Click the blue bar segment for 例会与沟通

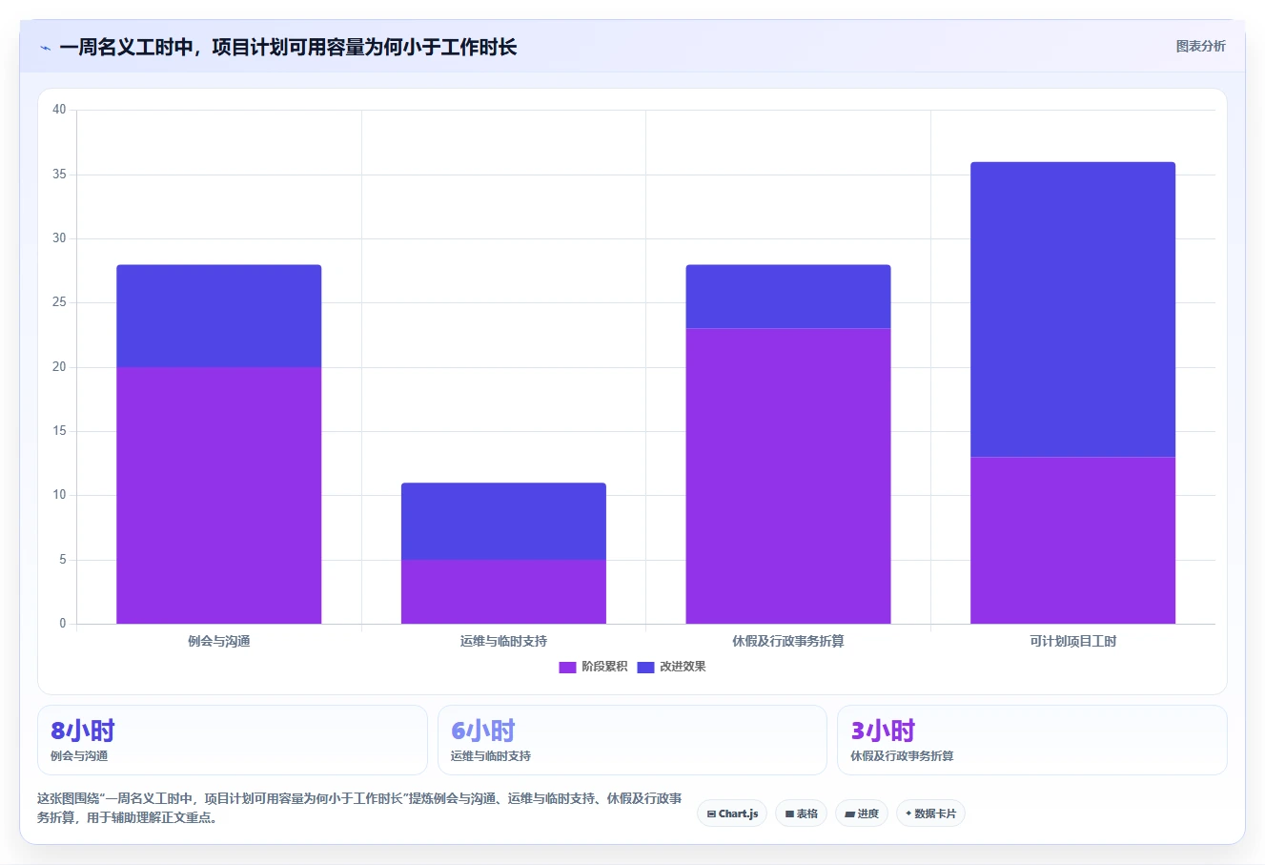tap(219, 316)
